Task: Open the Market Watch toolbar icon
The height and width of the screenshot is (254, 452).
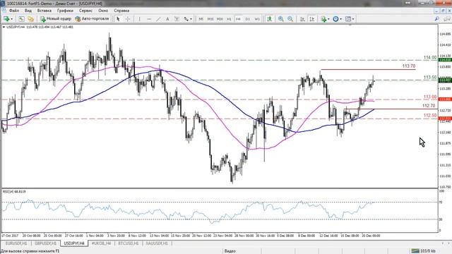Action: pyautogui.click(x=21, y=19)
